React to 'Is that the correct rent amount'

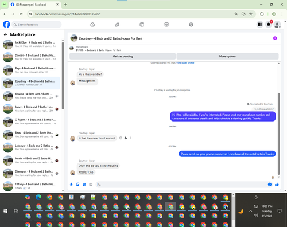pos(121,138)
